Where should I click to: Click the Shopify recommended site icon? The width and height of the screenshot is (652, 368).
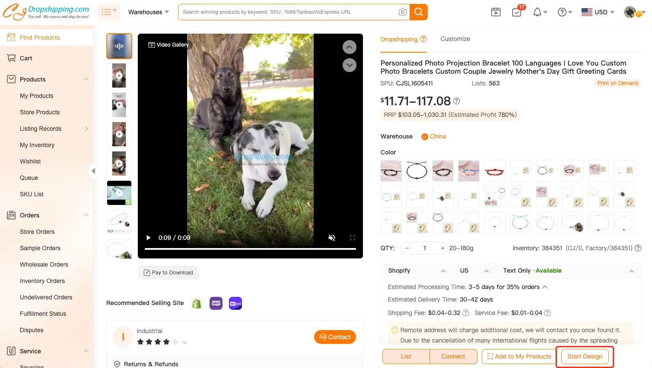pyautogui.click(x=197, y=303)
